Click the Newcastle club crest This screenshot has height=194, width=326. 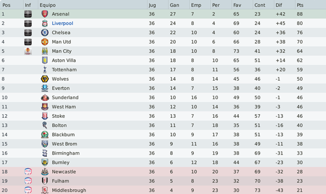45,171
